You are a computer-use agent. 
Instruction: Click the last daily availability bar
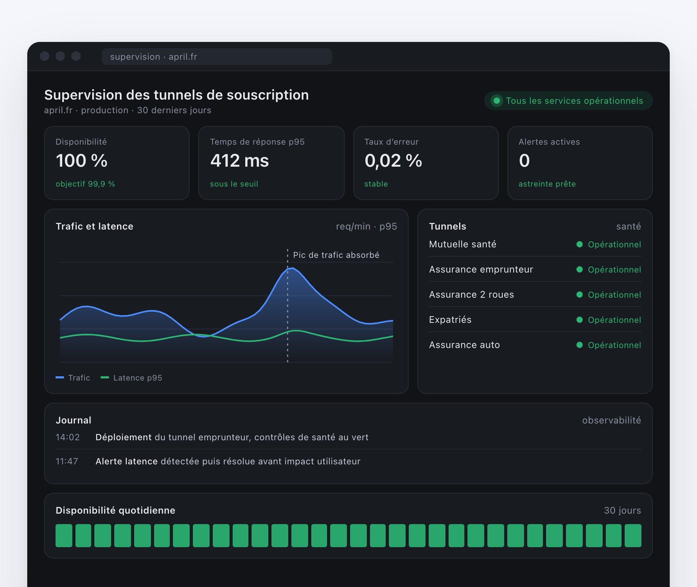[633, 535]
